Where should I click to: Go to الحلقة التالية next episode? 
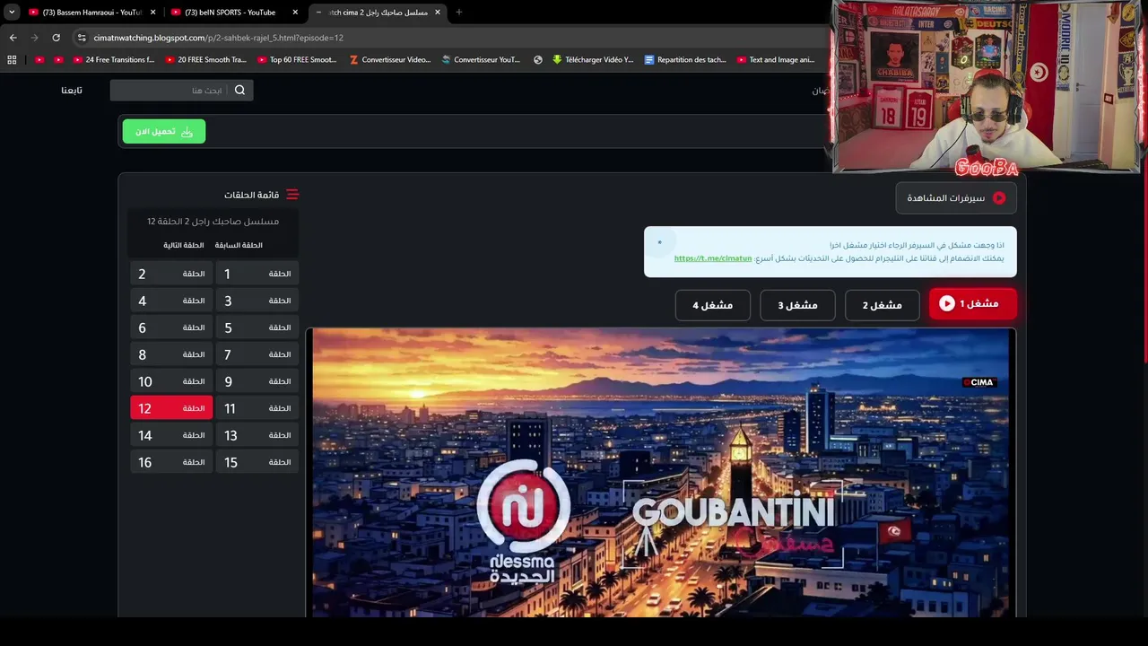[183, 245]
